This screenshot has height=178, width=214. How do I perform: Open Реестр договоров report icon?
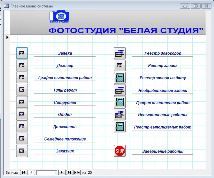(x=120, y=53)
